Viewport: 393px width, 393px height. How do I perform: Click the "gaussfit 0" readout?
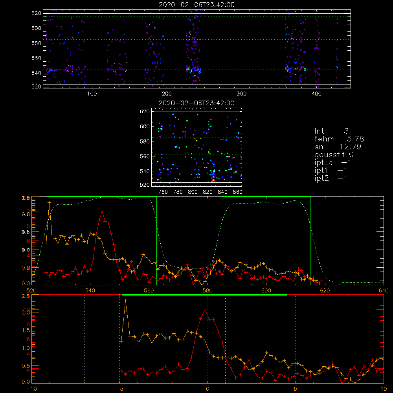coord(334,154)
